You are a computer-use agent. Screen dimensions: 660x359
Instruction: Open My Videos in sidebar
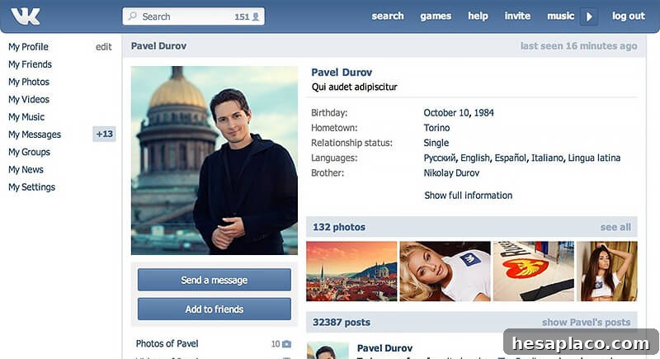pyautogui.click(x=29, y=99)
